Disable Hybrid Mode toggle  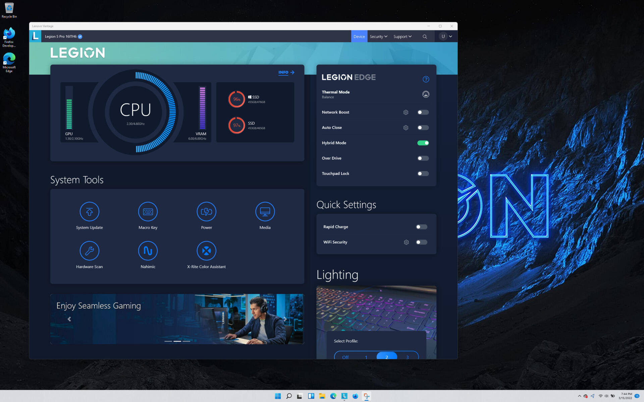pyautogui.click(x=423, y=143)
